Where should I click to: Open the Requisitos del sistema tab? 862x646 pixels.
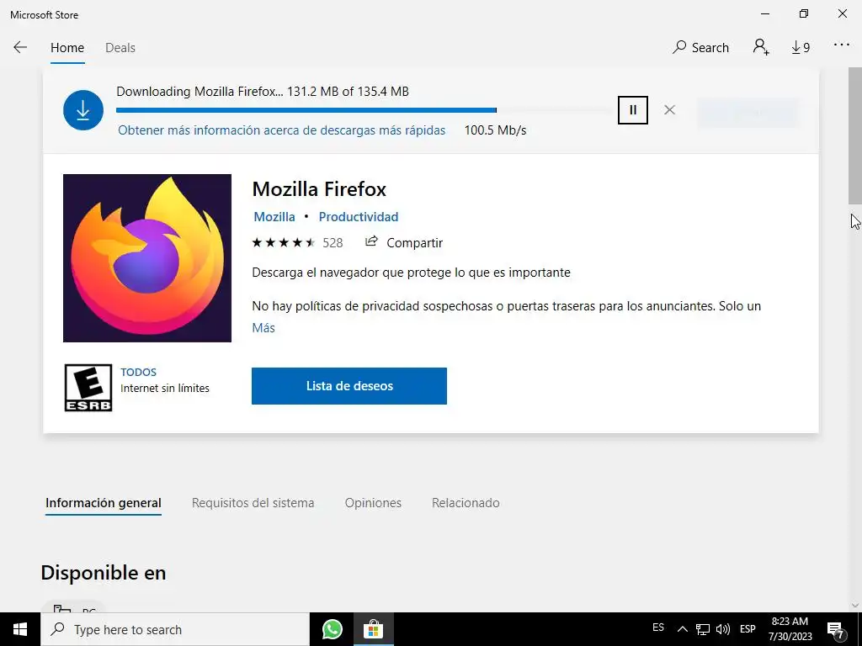253,503
